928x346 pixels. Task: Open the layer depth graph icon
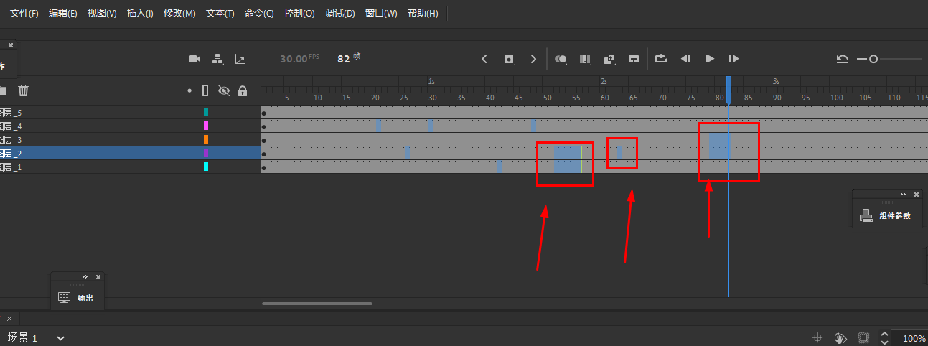pos(240,59)
